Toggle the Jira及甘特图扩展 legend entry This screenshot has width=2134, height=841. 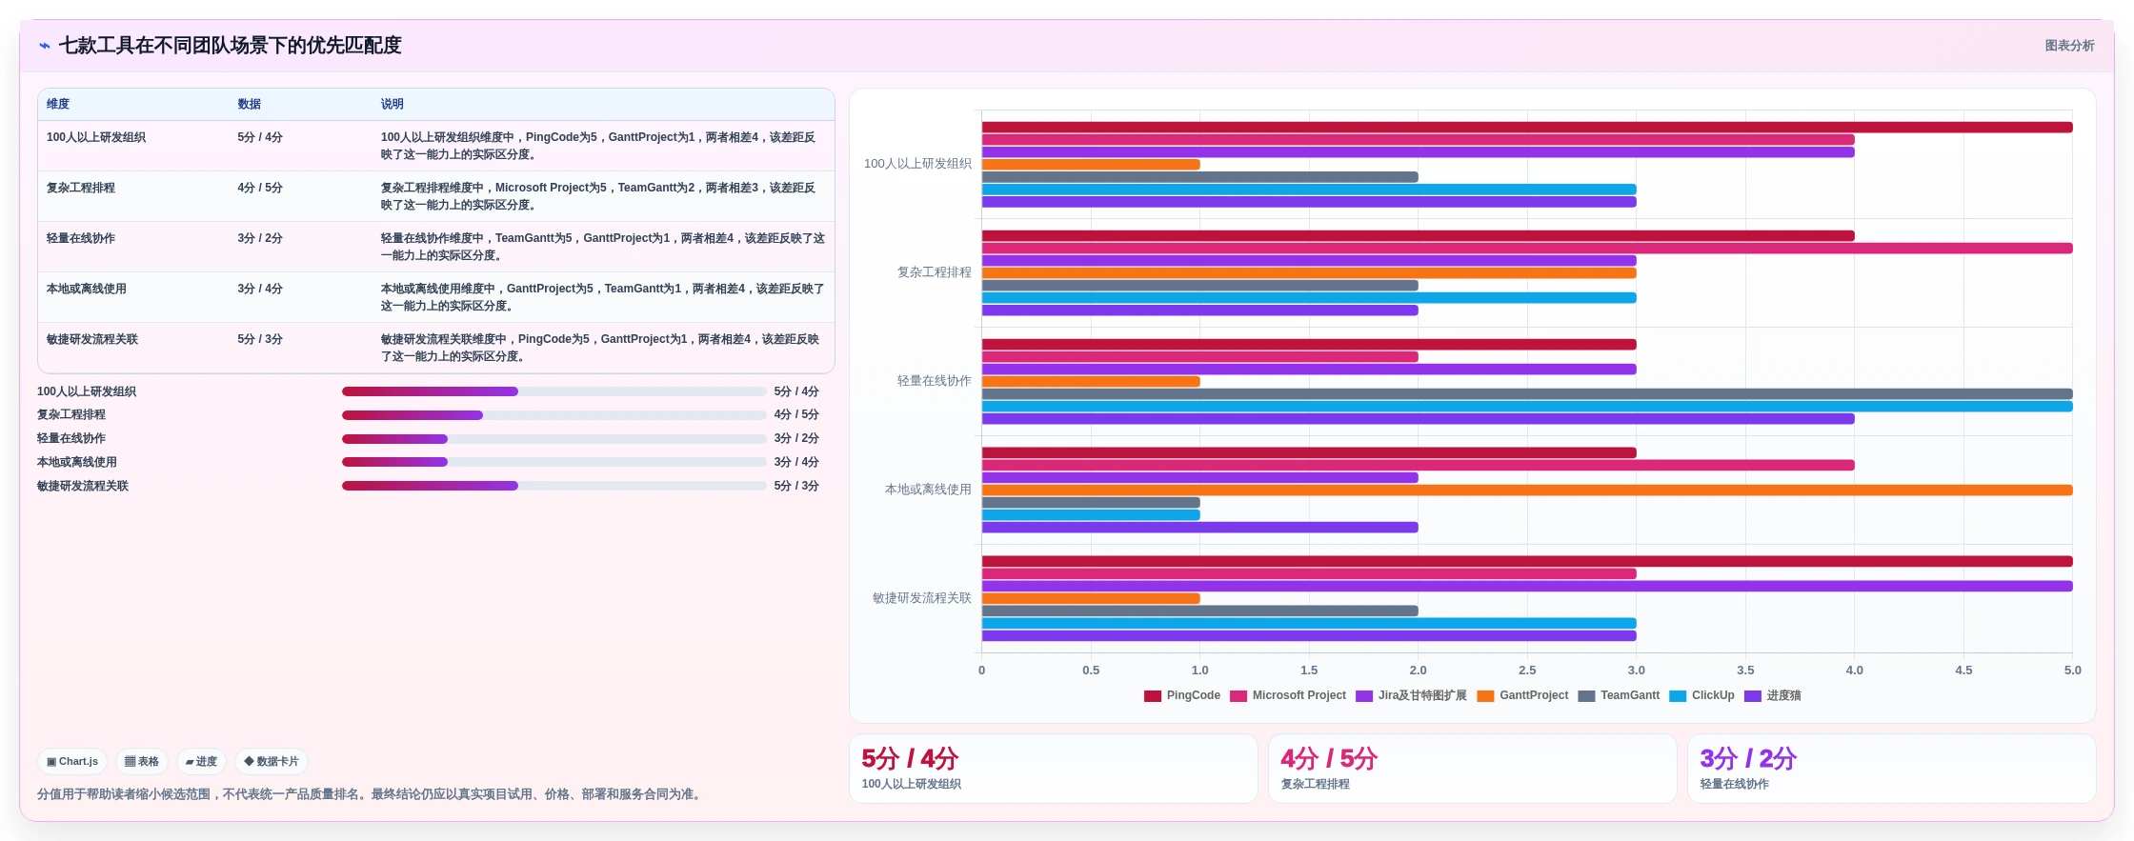[1411, 695]
